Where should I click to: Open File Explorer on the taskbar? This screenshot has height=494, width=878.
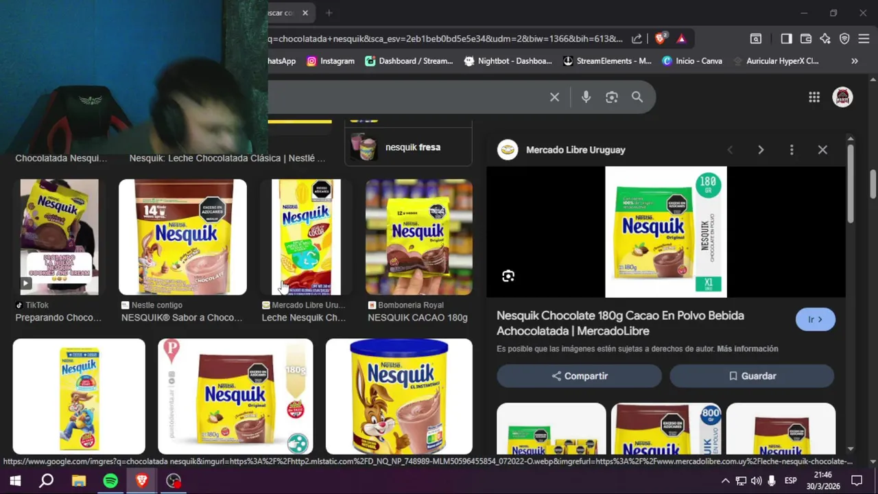tap(79, 481)
